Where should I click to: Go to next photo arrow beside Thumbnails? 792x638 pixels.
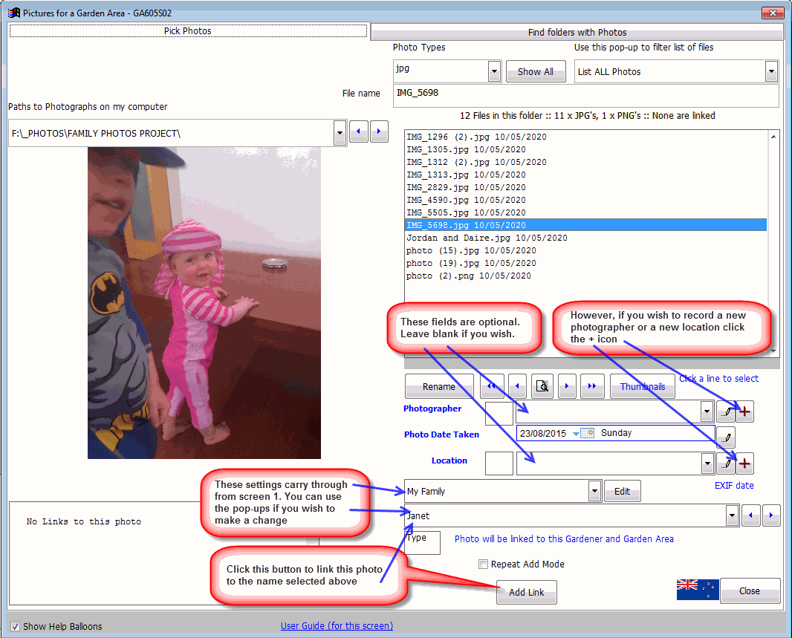coord(567,386)
